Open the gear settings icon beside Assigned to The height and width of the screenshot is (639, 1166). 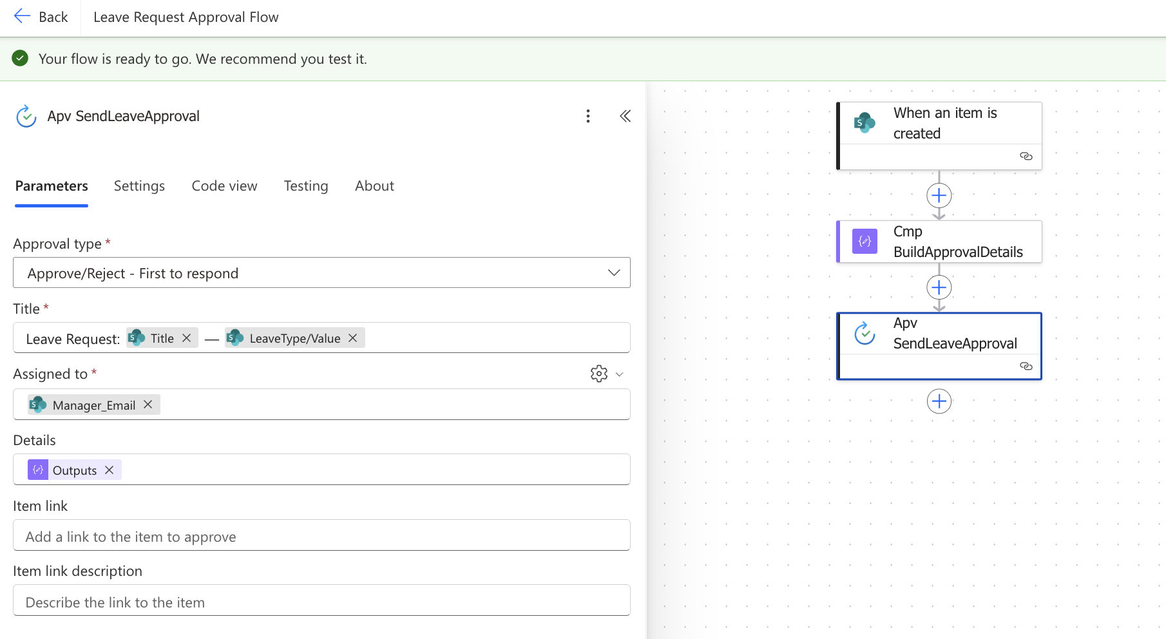pyautogui.click(x=598, y=374)
